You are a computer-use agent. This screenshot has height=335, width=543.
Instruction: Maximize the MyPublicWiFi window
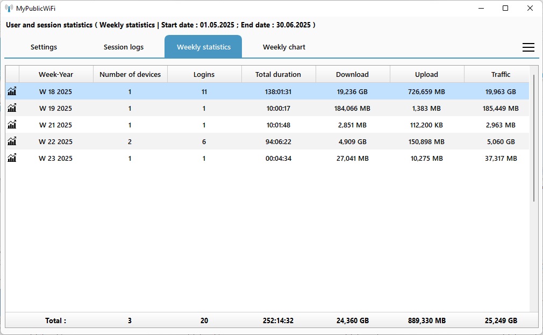[x=505, y=8]
